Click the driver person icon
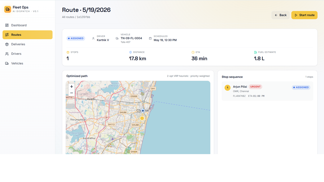The width and height of the screenshot is (324, 182). (93, 38)
